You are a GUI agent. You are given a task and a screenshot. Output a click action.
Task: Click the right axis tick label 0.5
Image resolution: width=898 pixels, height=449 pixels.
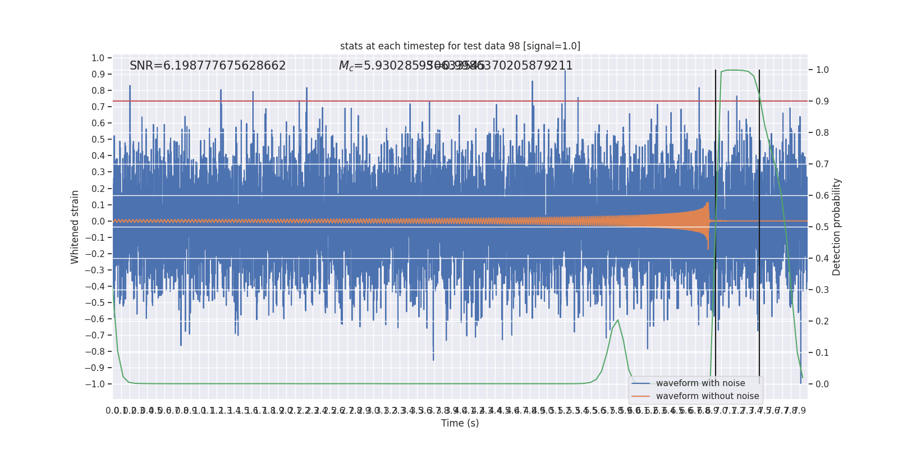822,227
